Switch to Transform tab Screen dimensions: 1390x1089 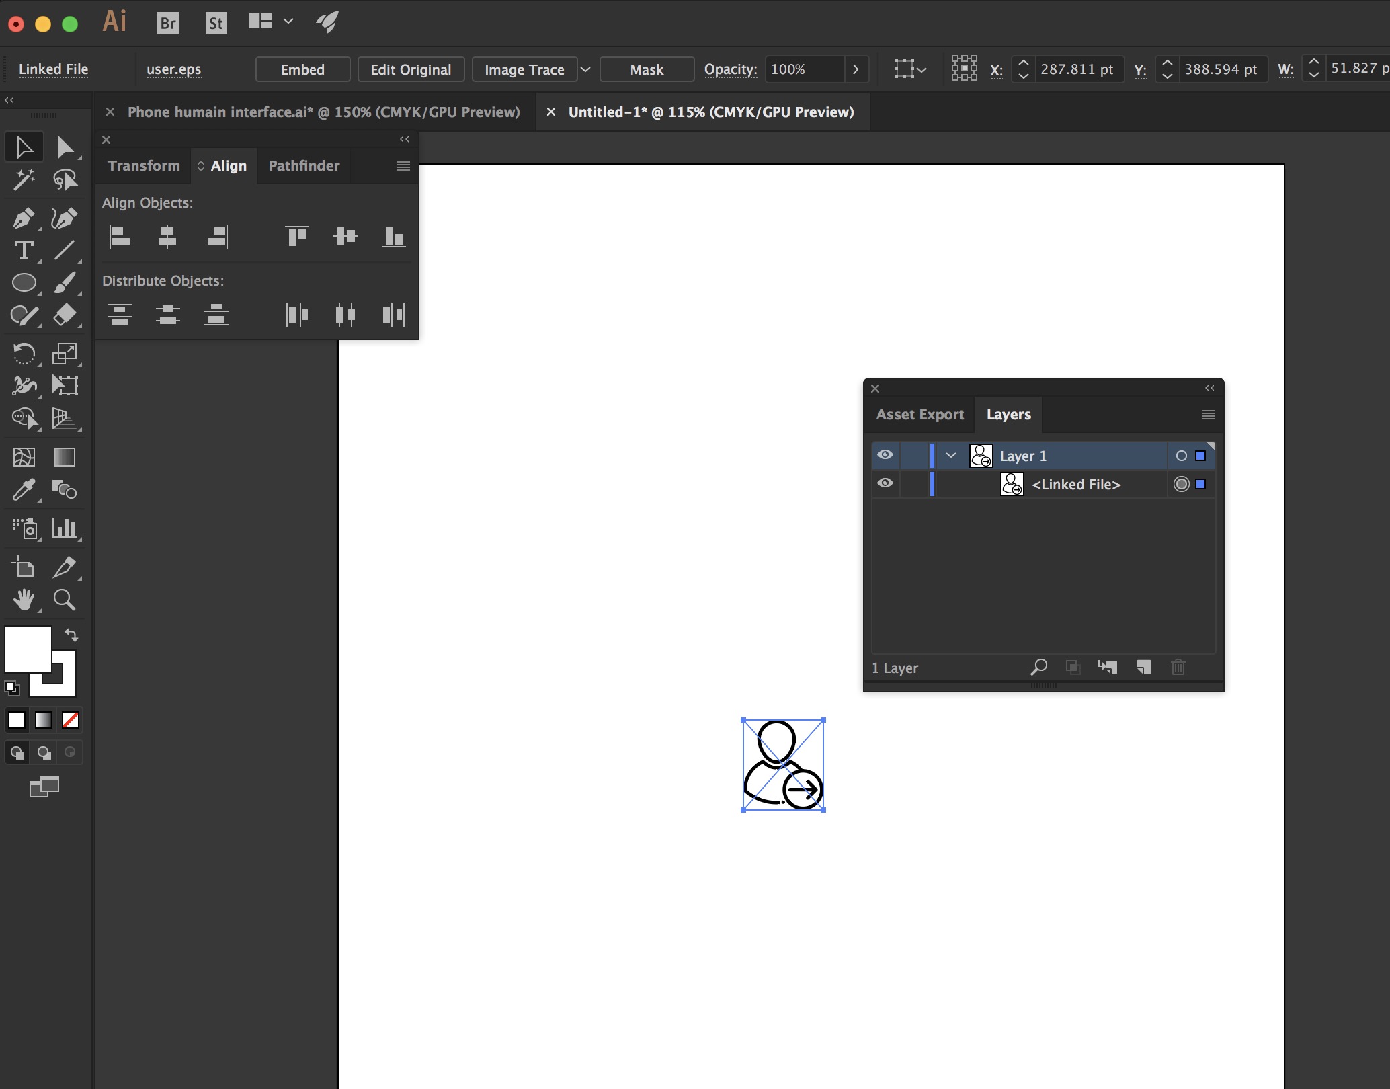pos(143,165)
